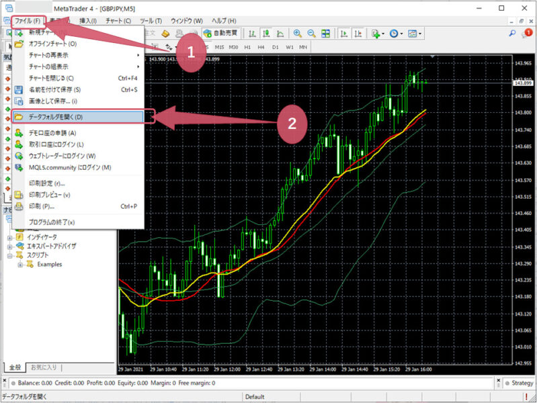Open the ヘルプ (H) menu
The width and height of the screenshot is (537, 403).
pyautogui.click(x=224, y=21)
